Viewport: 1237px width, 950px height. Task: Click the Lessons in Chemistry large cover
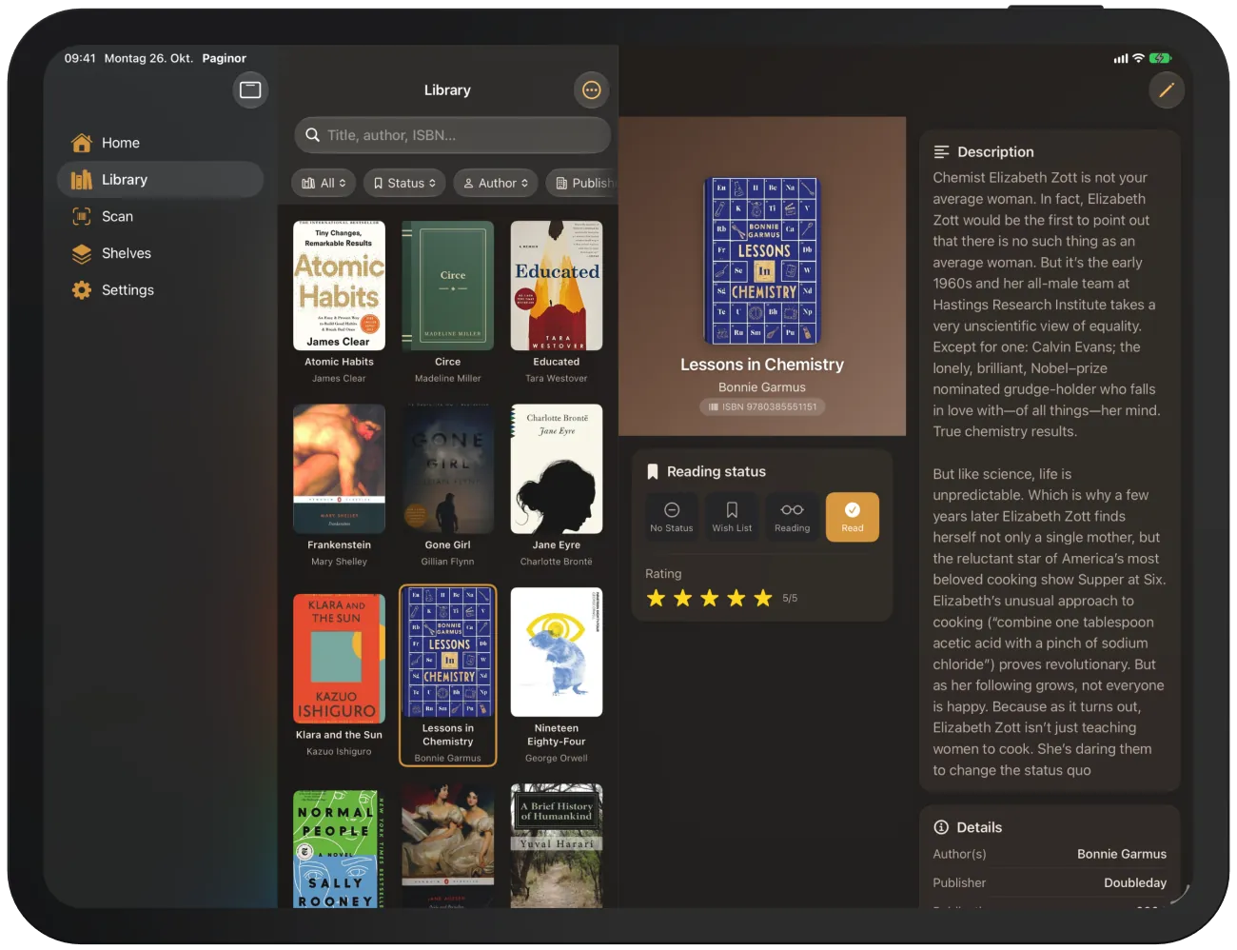click(x=762, y=261)
